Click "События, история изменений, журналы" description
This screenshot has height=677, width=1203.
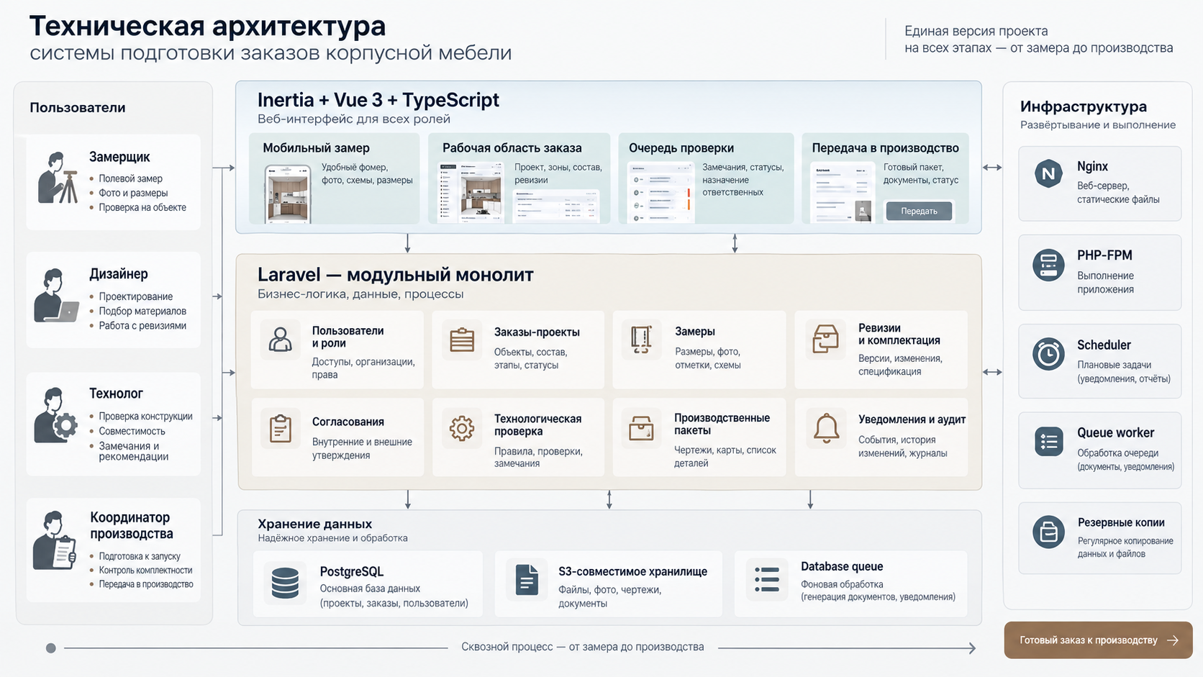(x=903, y=446)
